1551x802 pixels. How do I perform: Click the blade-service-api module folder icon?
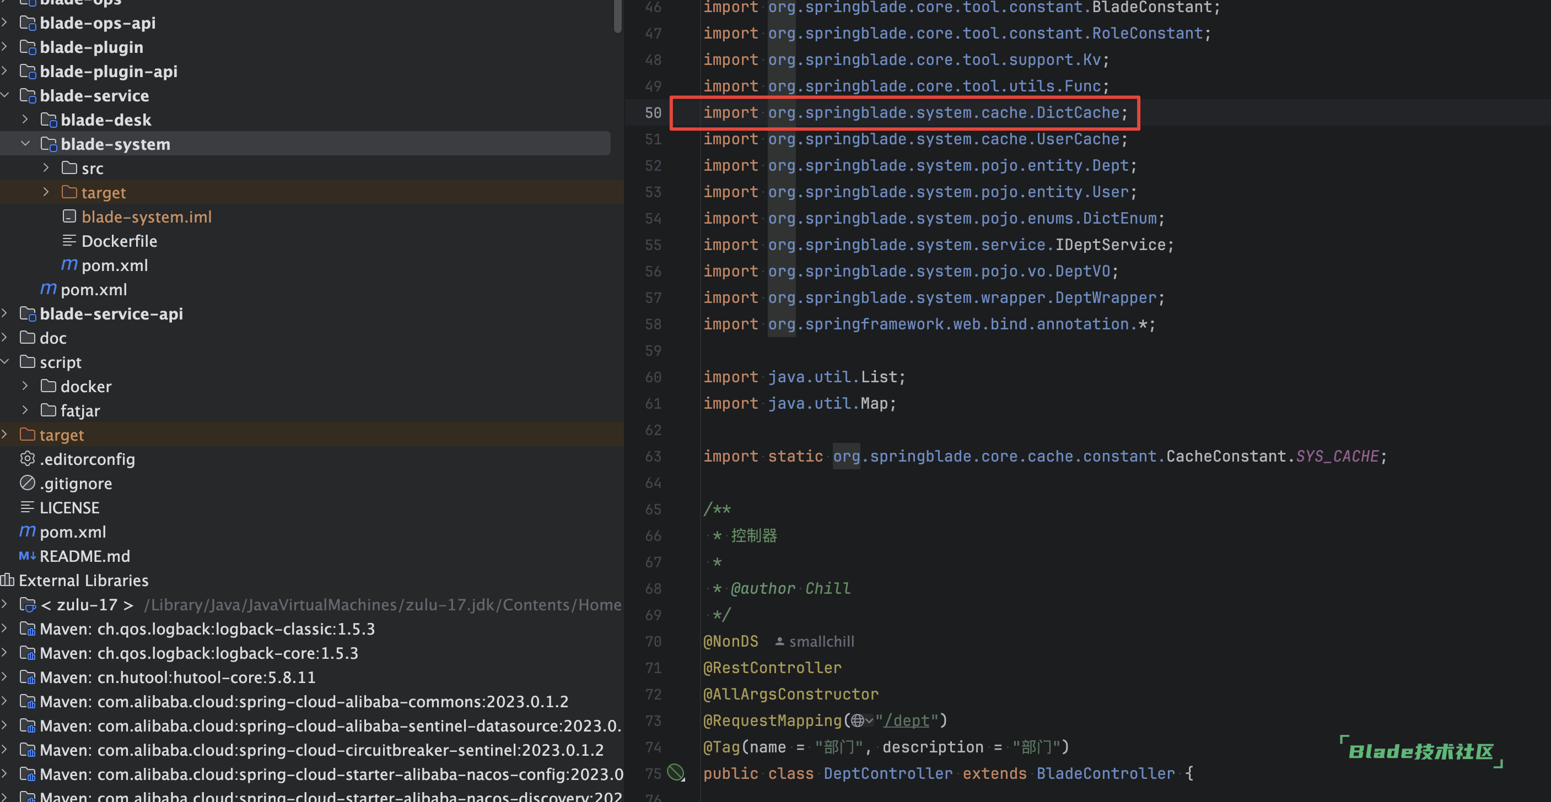(x=28, y=313)
